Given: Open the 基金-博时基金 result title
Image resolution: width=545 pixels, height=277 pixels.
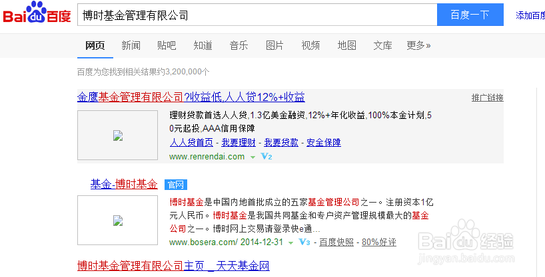Looking at the screenshot, I should pos(124,184).
